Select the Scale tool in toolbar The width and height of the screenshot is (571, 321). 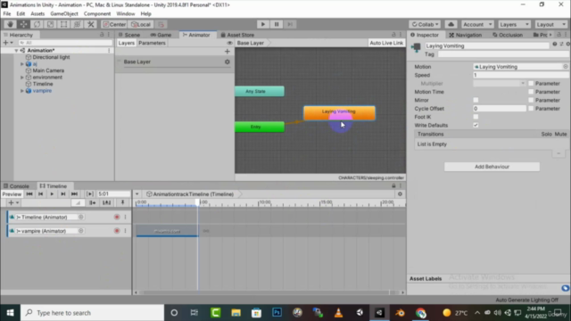(50, 24)
